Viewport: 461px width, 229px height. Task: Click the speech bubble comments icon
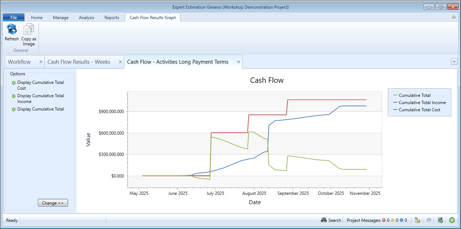point(429,220)
